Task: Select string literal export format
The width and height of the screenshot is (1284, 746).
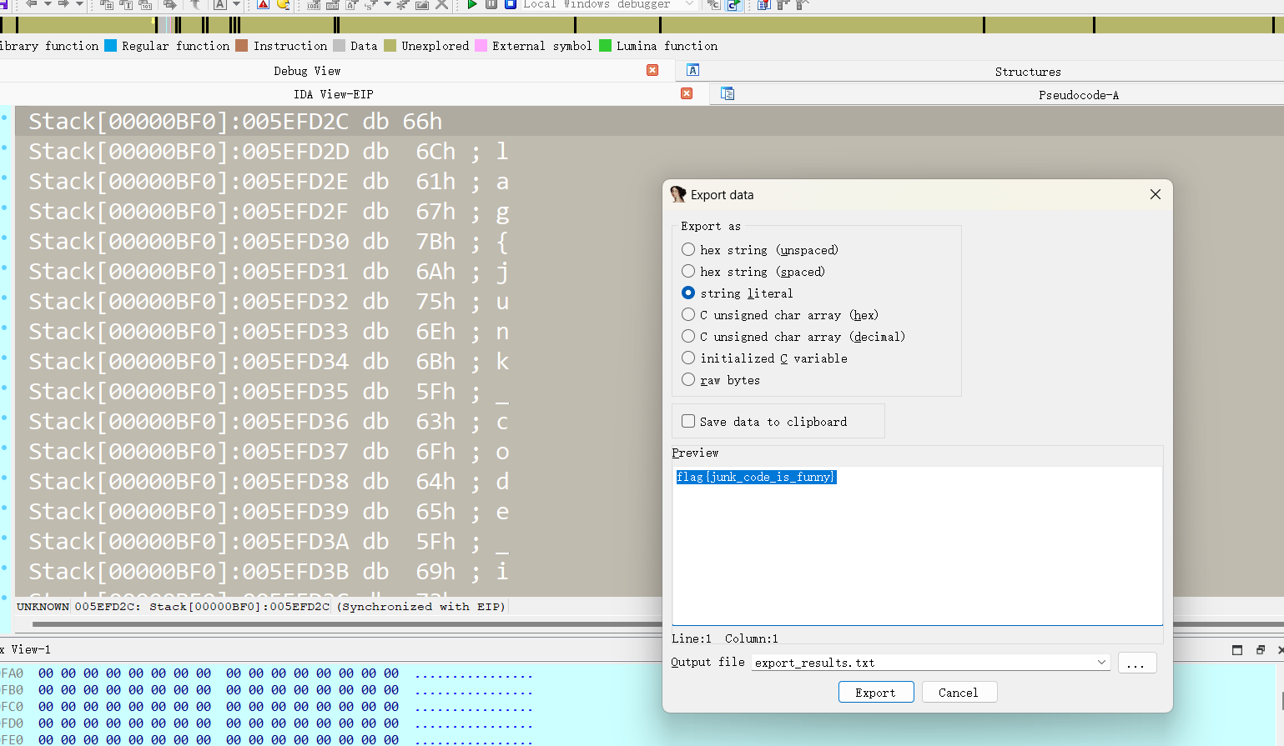Action: click(x=688, y=293)
